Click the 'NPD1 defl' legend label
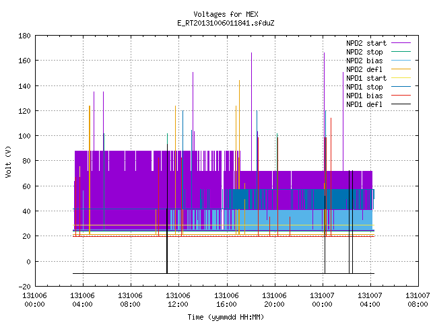This screenshot has height=323, width=431. (x=364, y=105)
